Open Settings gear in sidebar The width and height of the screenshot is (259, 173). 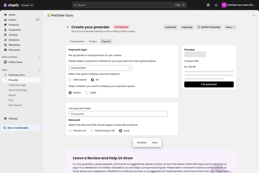[6, 119]
